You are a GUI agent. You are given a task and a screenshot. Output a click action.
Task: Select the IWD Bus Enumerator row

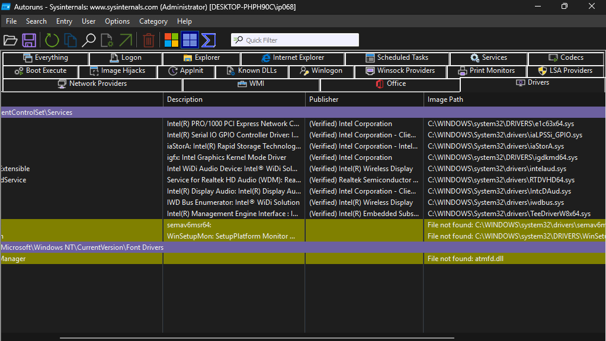pyautogui.click(x=303, y=202)
